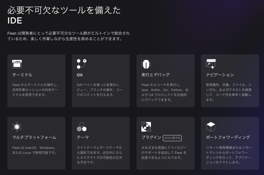The height and width of the screenshot is (175, 264).
Task: Click the ナビゲーション card title
Action: 220,75
